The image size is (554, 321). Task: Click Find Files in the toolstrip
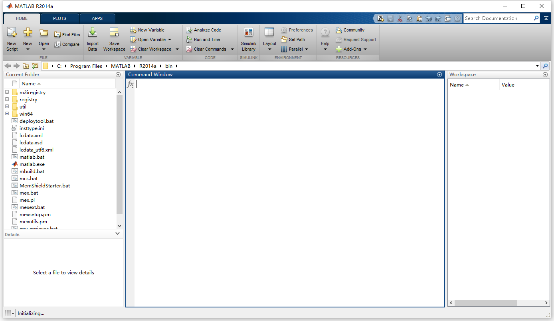(67, 35)
